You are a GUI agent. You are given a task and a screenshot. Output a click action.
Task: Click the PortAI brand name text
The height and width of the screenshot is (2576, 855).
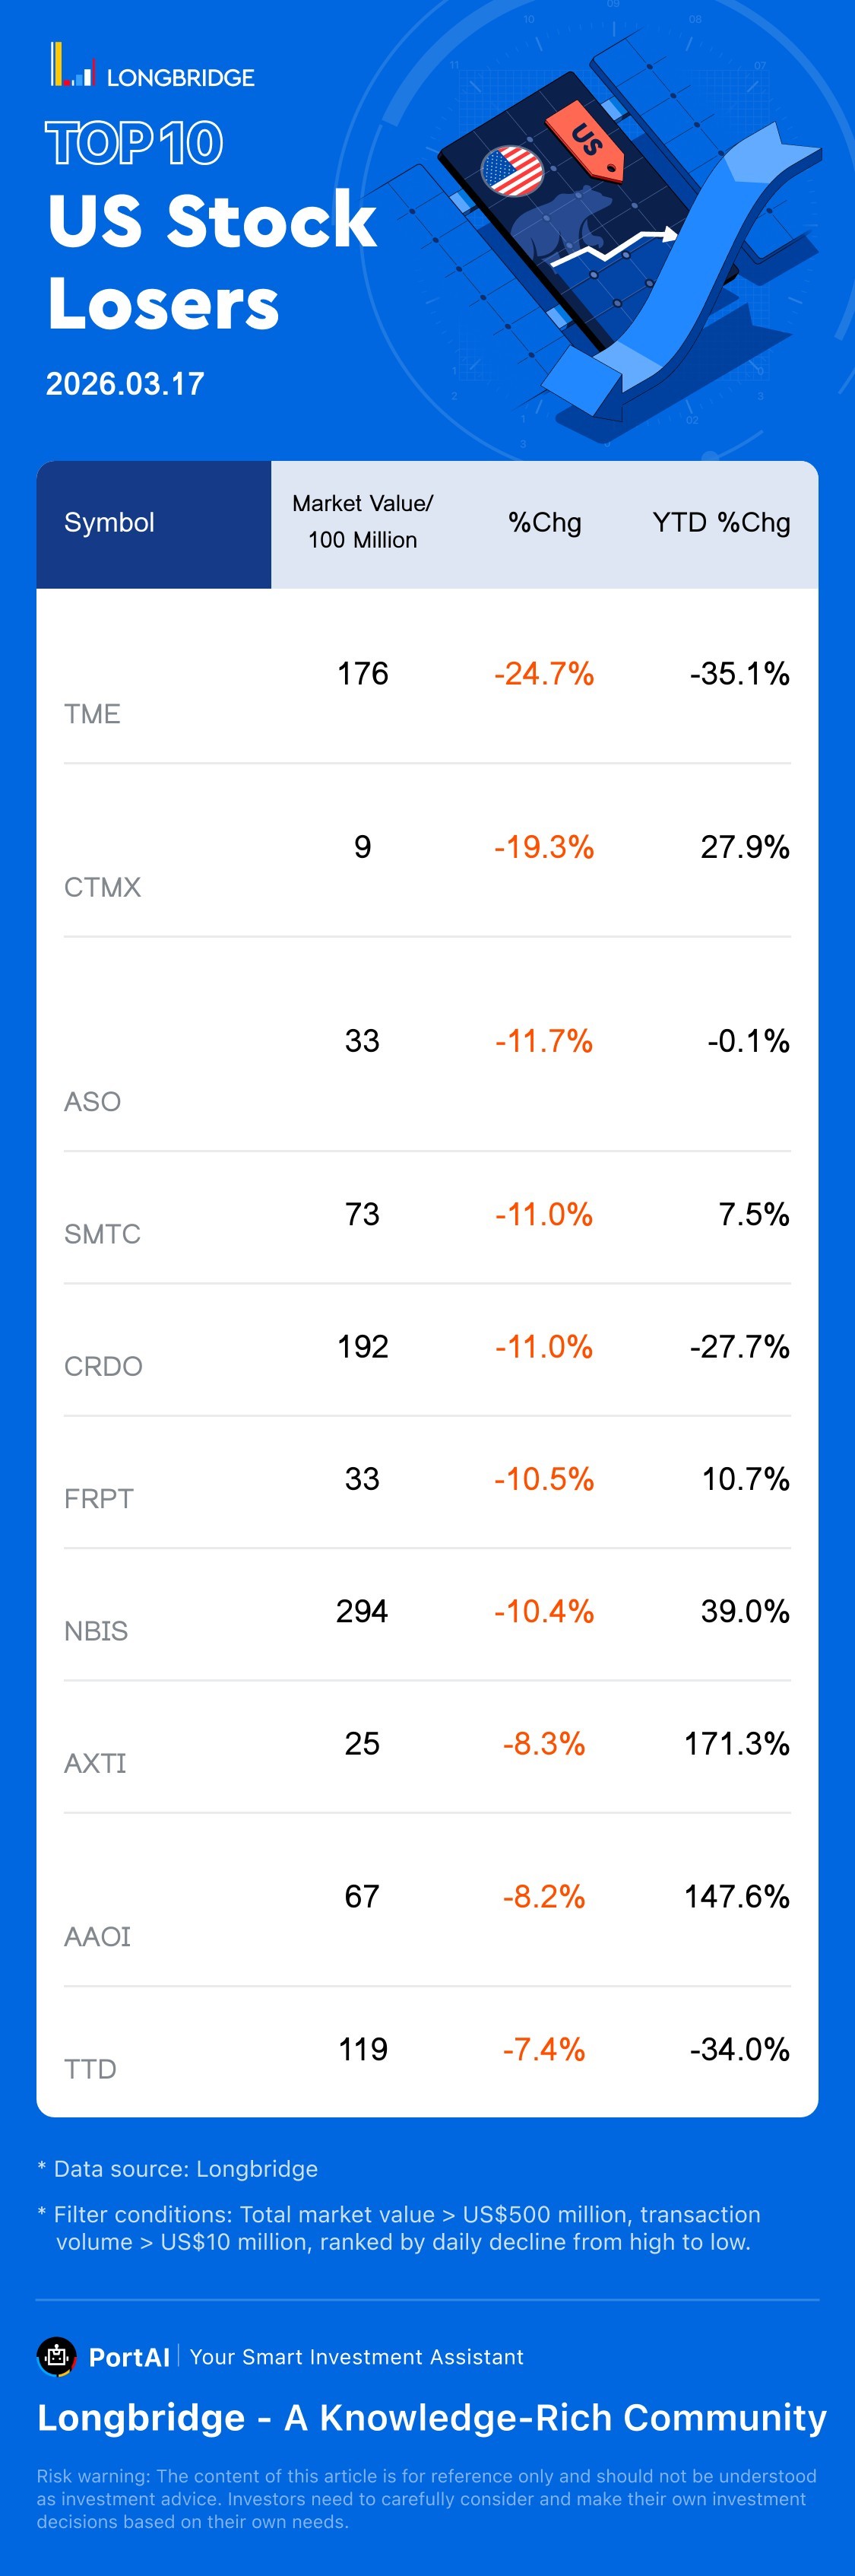(x=129, y=2357)
